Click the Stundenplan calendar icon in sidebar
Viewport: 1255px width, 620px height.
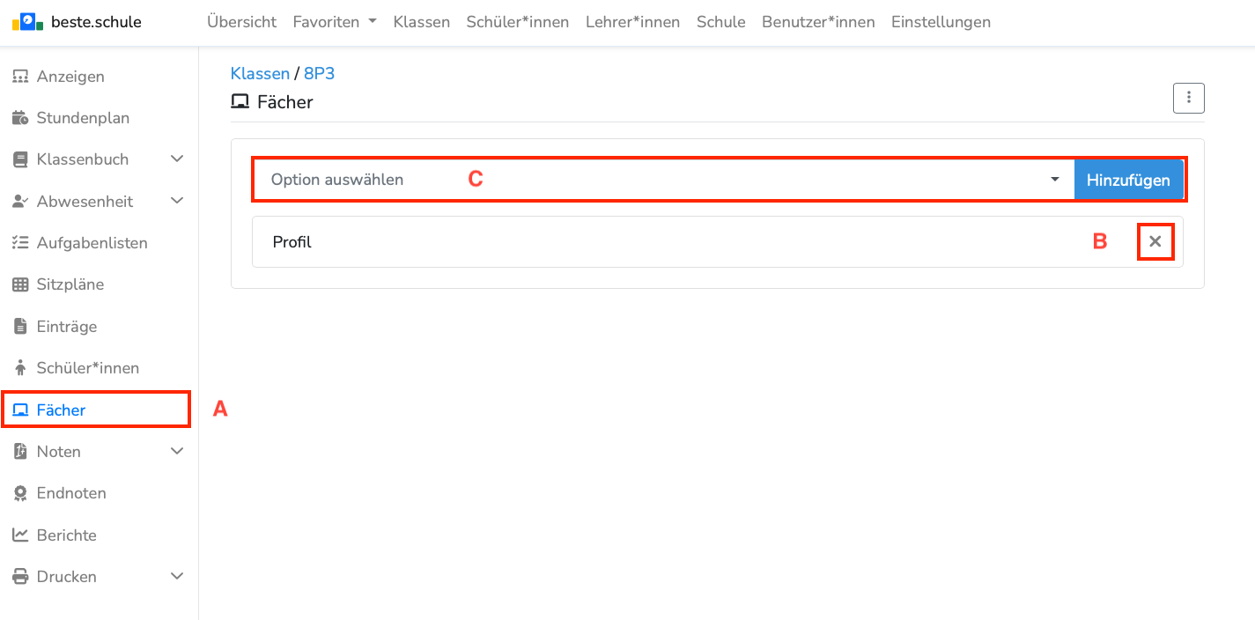tap(19, 118)
